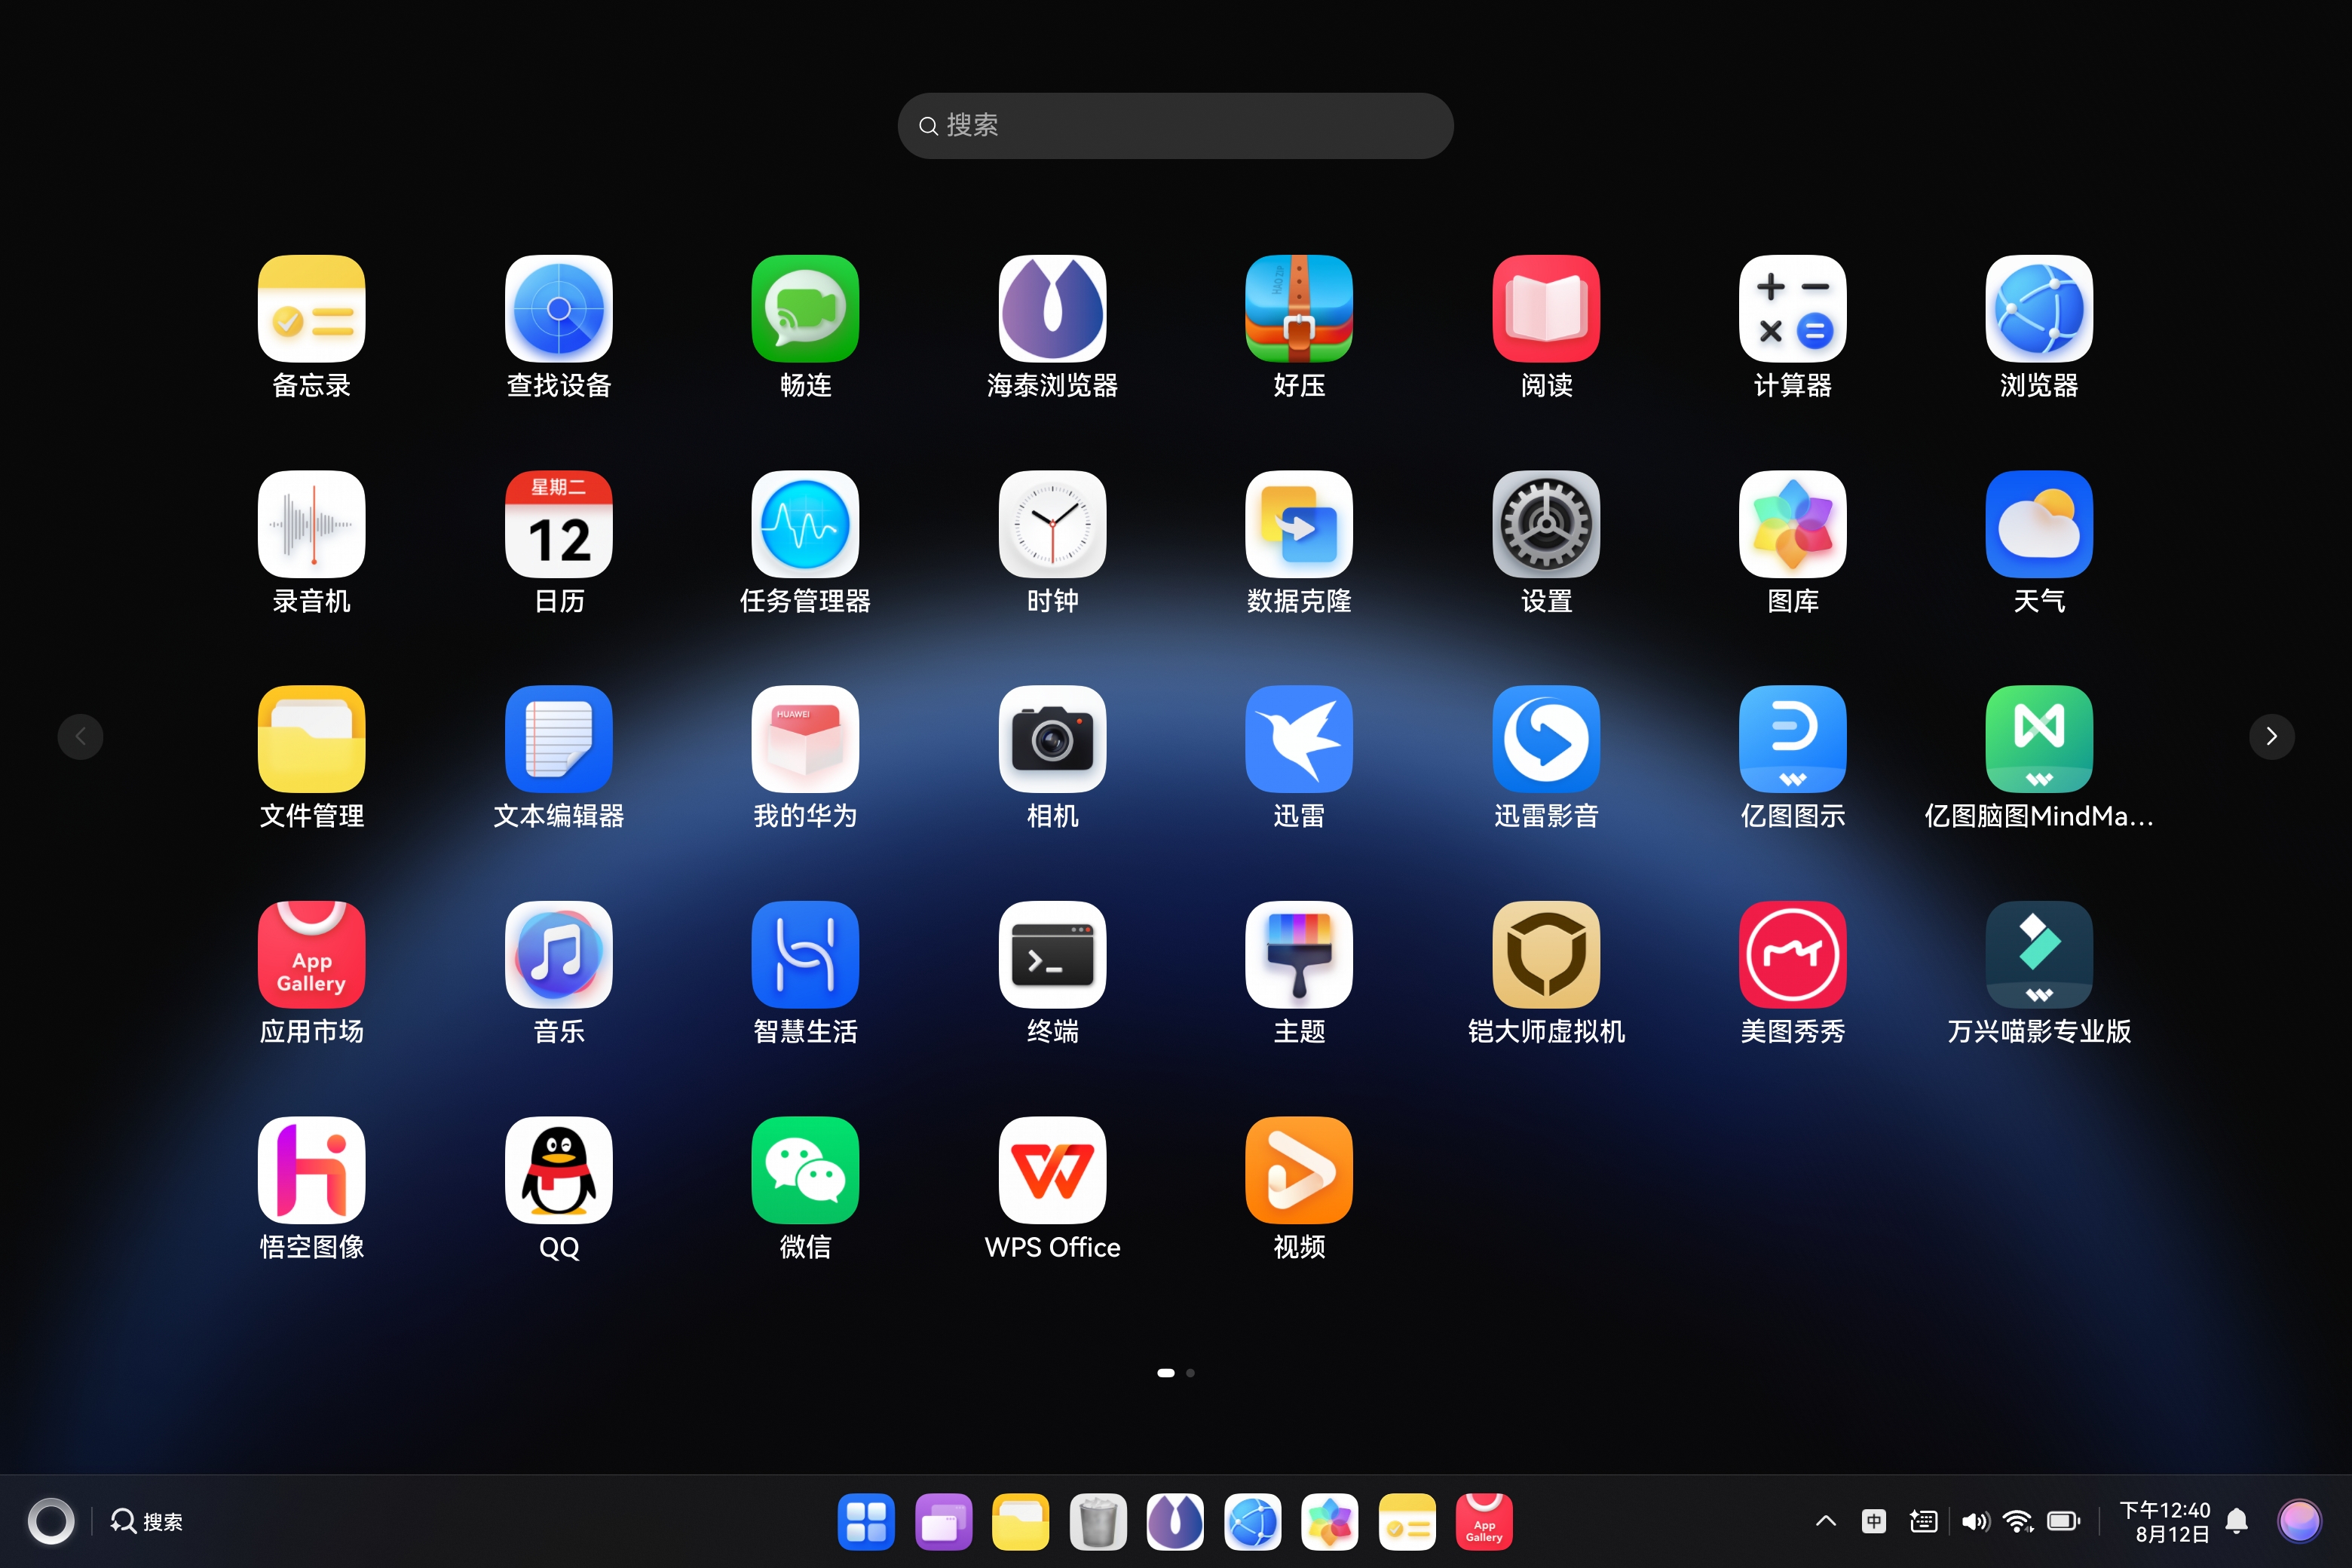Open the notification bell in taskbar
2352x1568 pixels.
2237,1521
